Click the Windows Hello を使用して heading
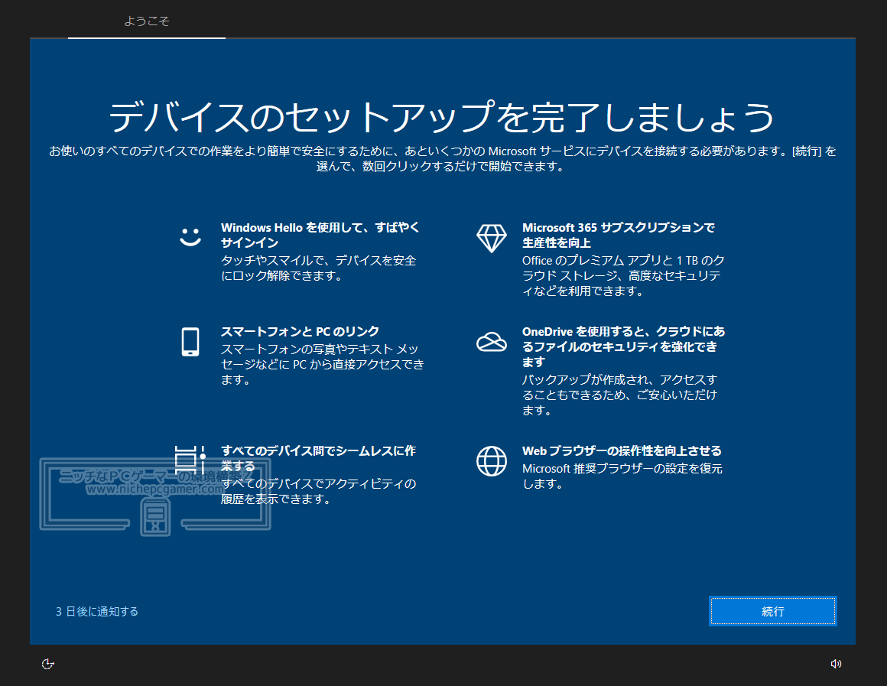 320,235
